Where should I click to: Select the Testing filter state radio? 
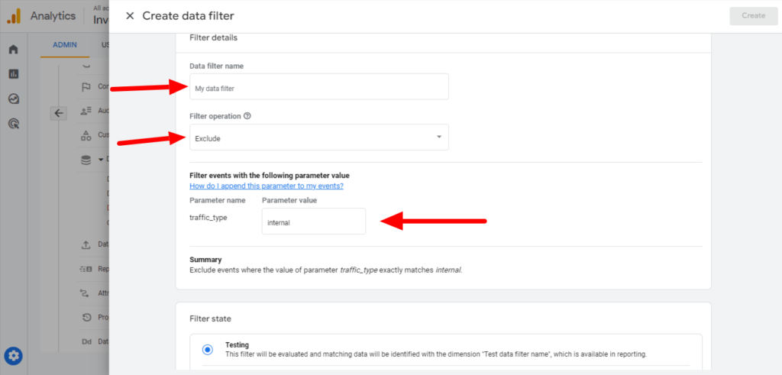[x=208, y=350]
